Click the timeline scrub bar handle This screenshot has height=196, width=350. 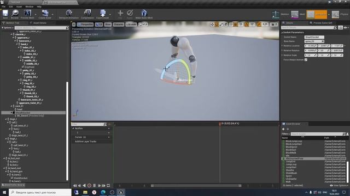(196, 186)
